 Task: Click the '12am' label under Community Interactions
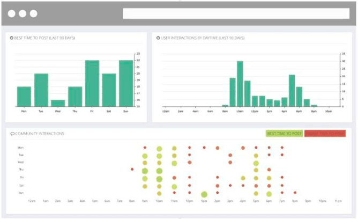32,201
